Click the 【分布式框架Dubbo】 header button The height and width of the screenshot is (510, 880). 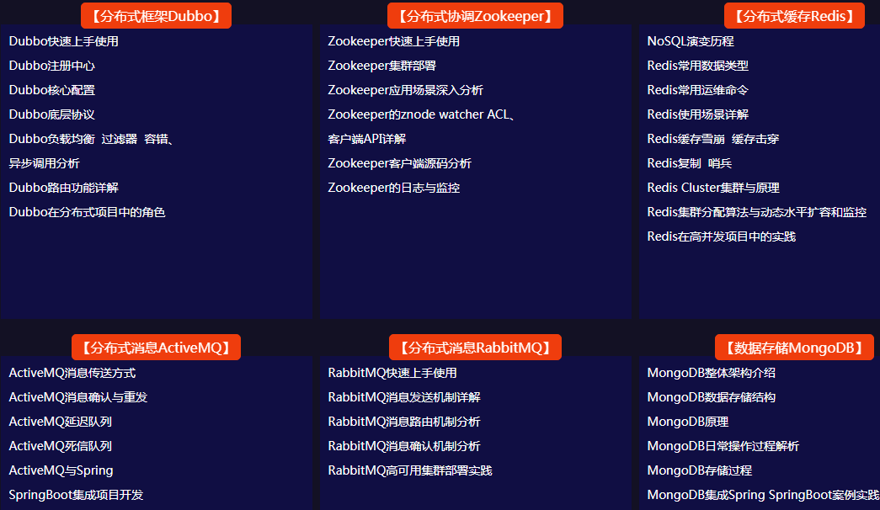156,15
